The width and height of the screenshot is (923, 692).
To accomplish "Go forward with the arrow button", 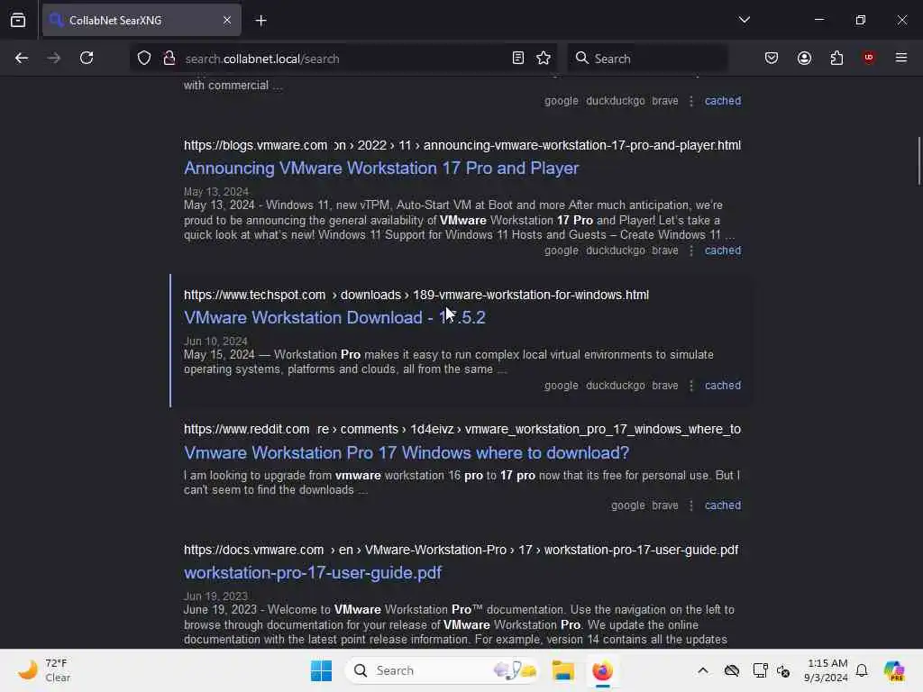I will 54,59.
